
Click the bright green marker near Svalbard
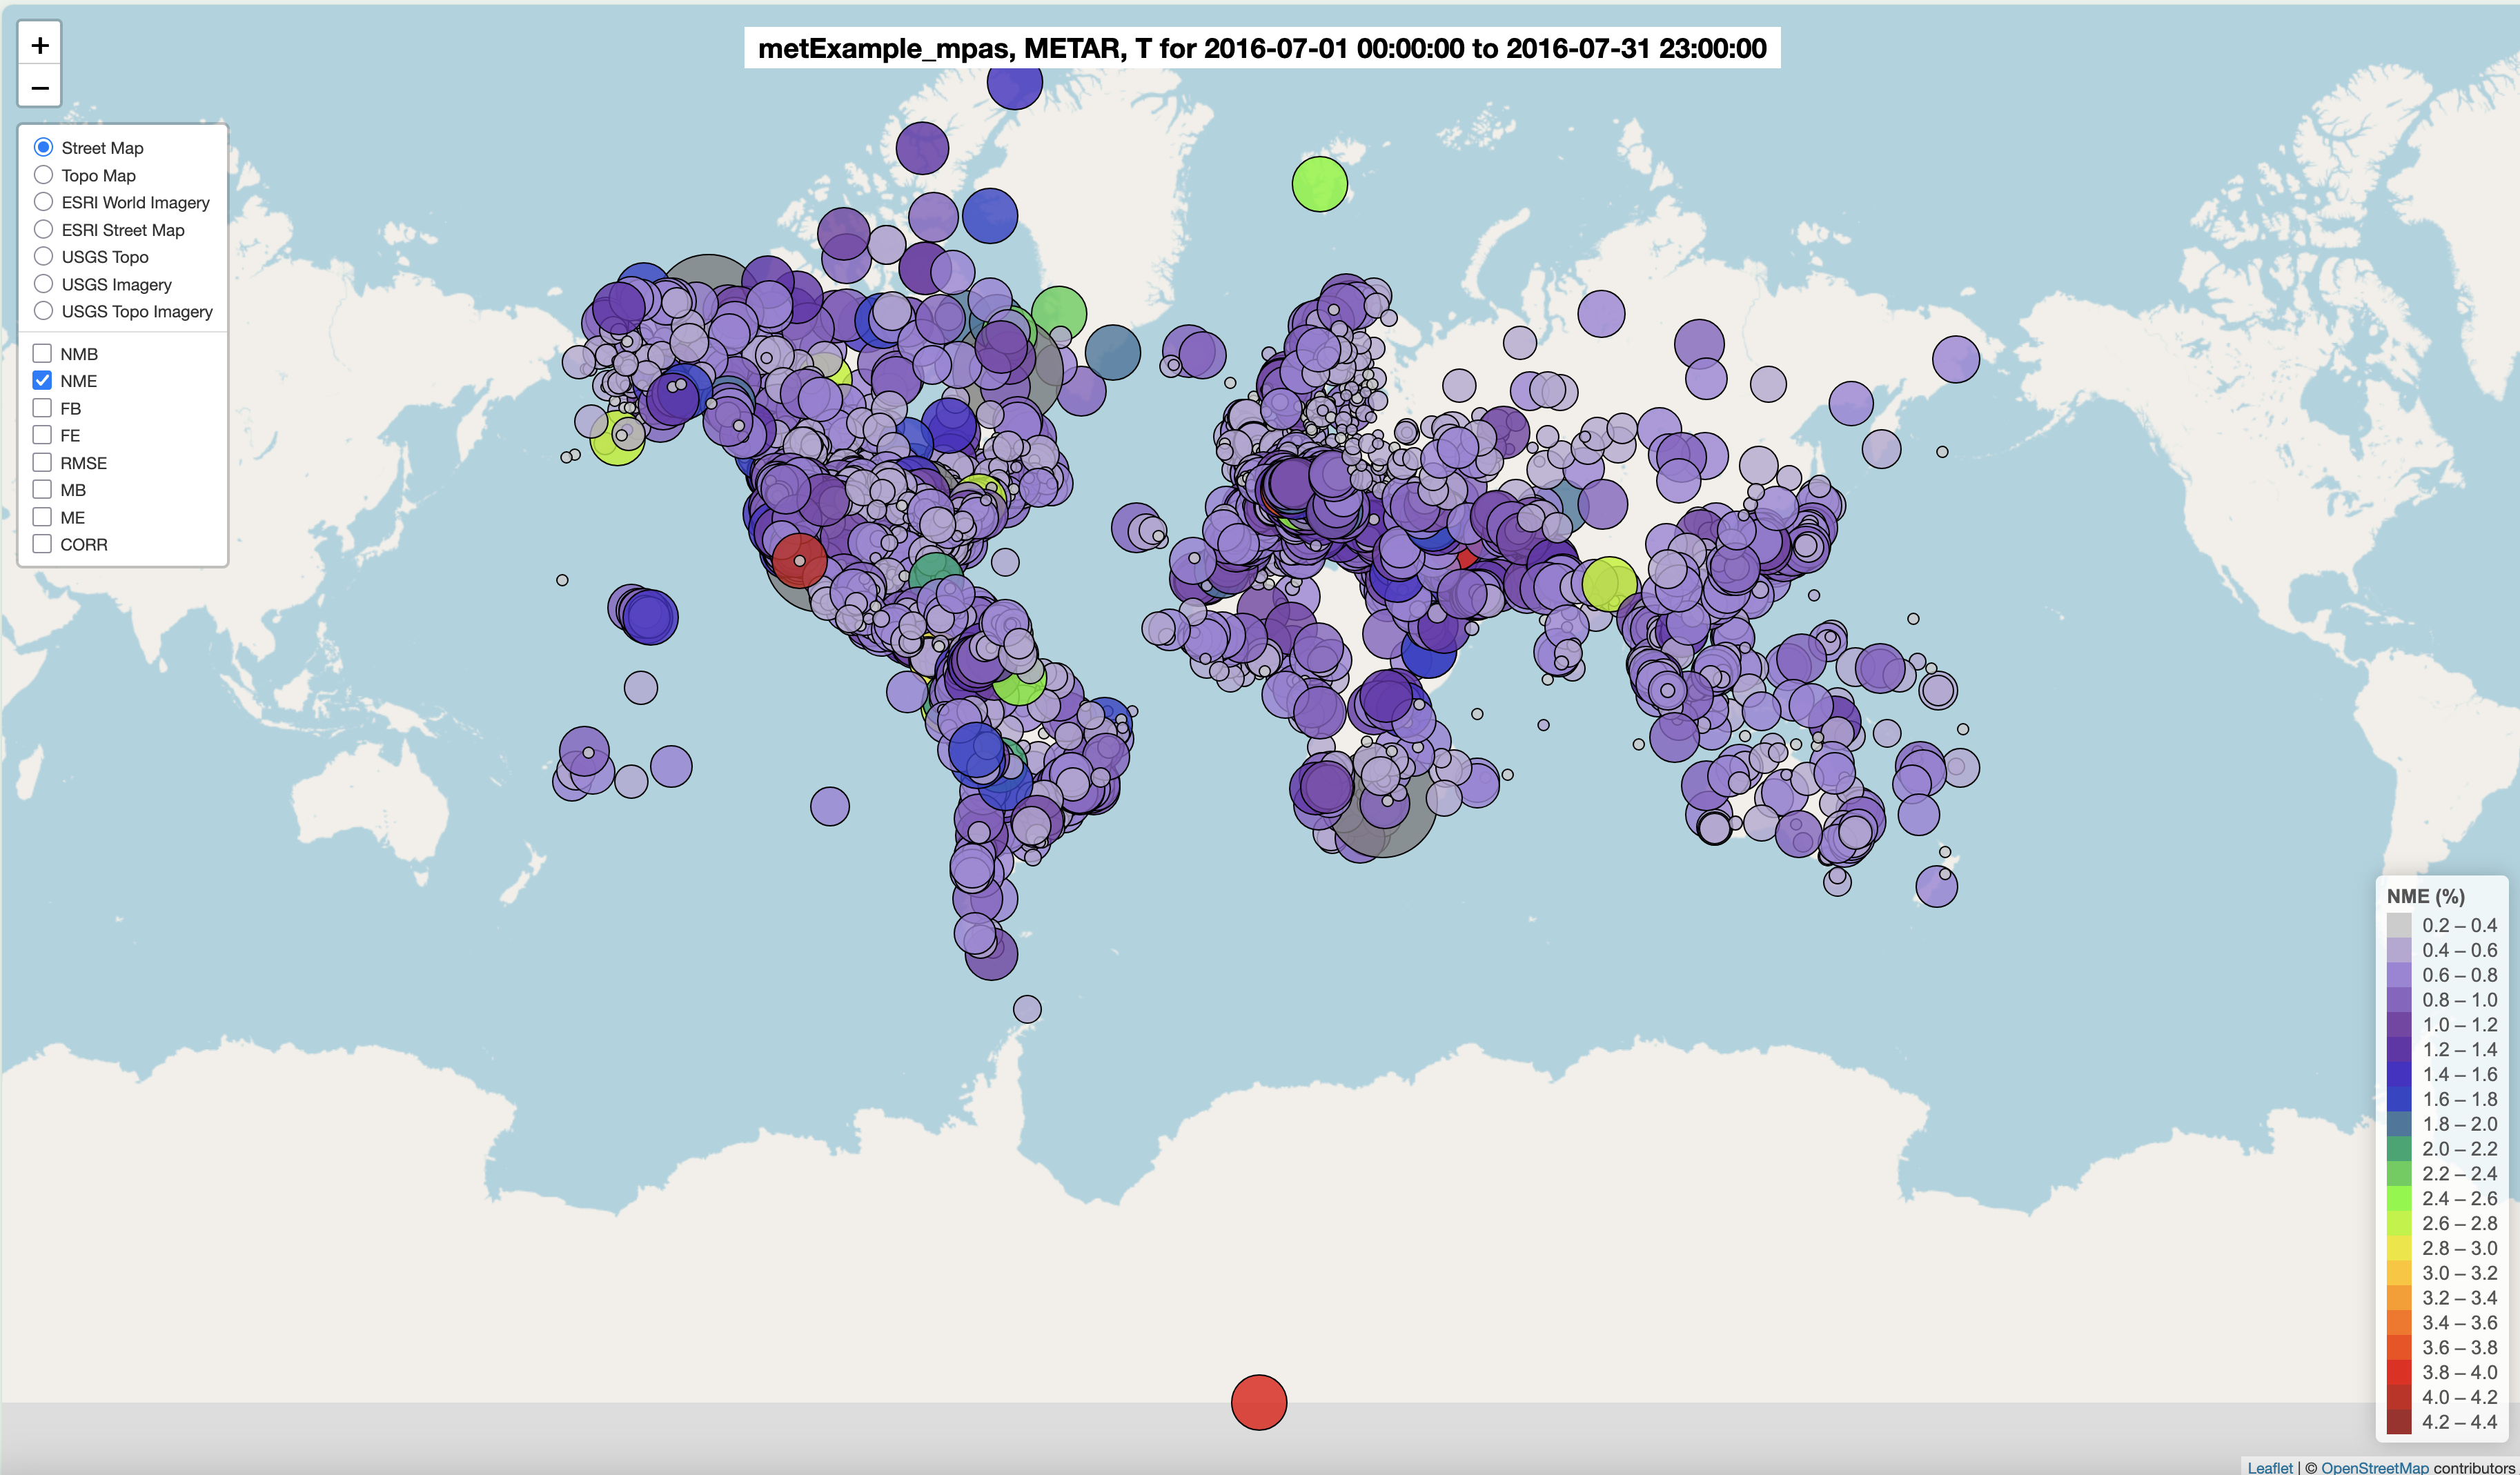(x=1320, y=184)
